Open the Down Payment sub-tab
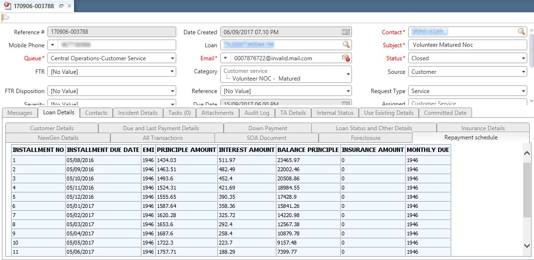 pyautogui.click(x=268, y=128)
